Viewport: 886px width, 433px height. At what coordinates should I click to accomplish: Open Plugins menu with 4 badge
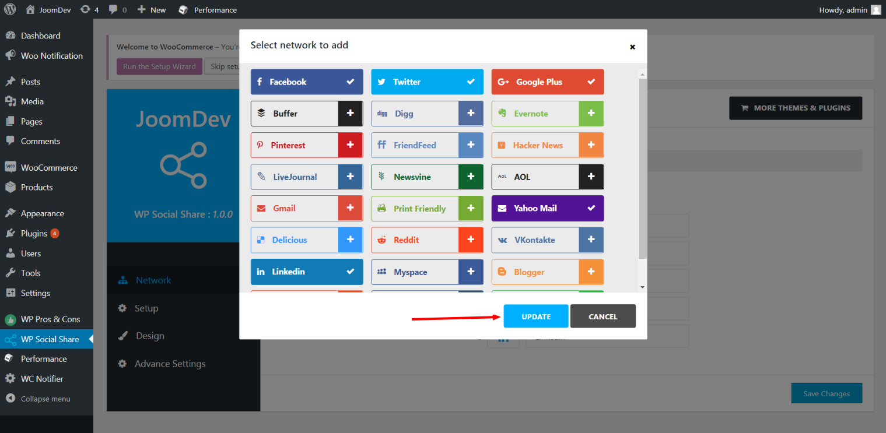[47, 233]
